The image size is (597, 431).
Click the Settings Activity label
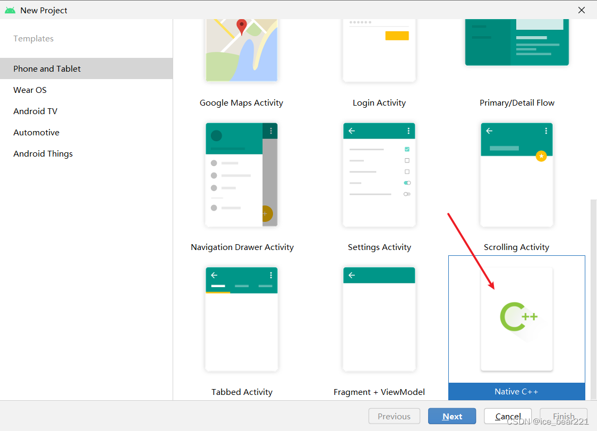379,247
